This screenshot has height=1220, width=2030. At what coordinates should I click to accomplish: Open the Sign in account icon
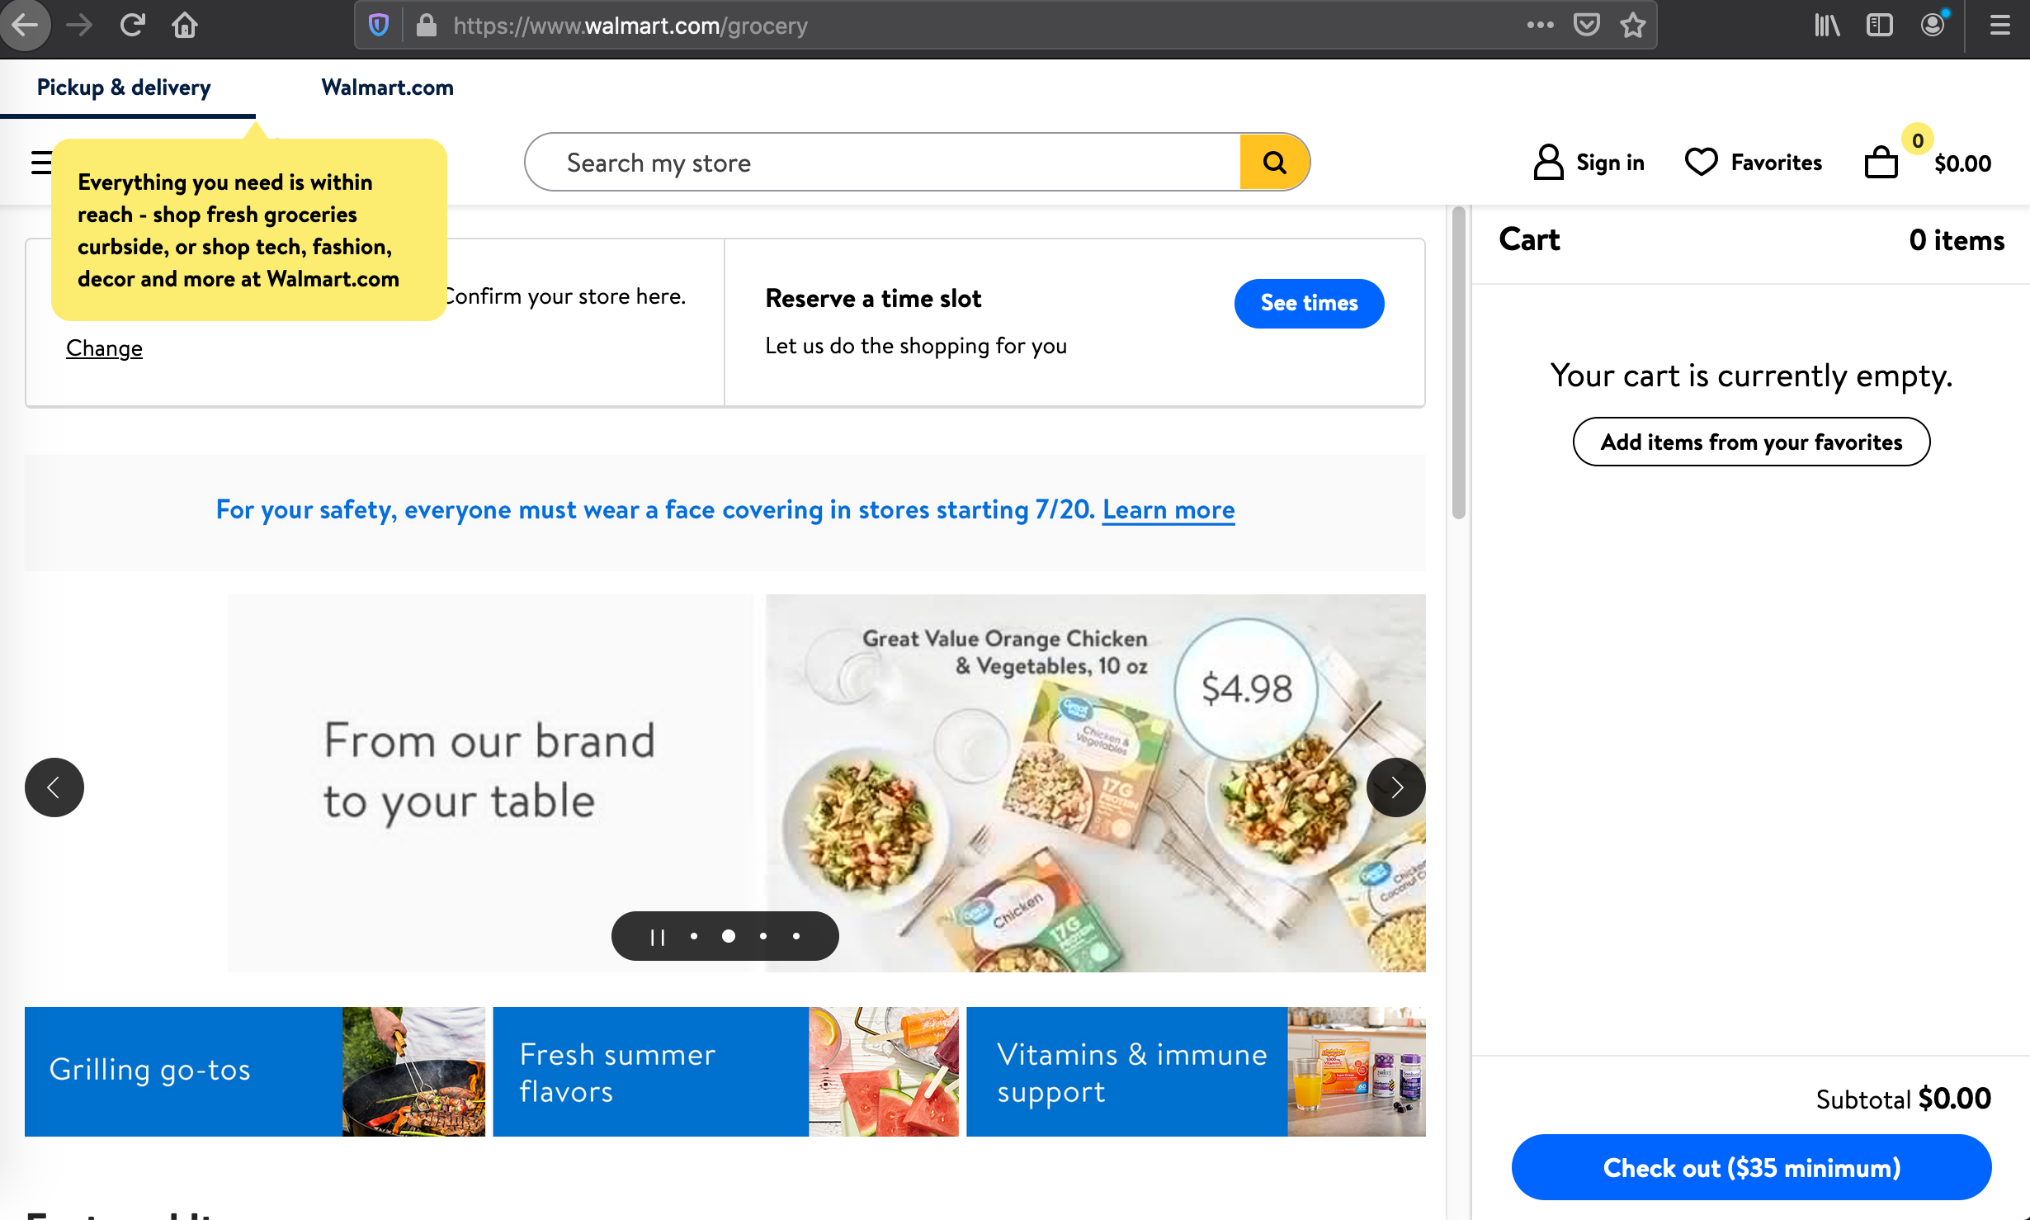click(1548, 162)
